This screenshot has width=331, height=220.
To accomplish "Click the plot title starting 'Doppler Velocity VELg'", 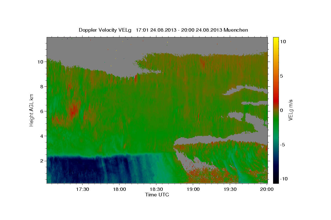I will tap(163, 30).
